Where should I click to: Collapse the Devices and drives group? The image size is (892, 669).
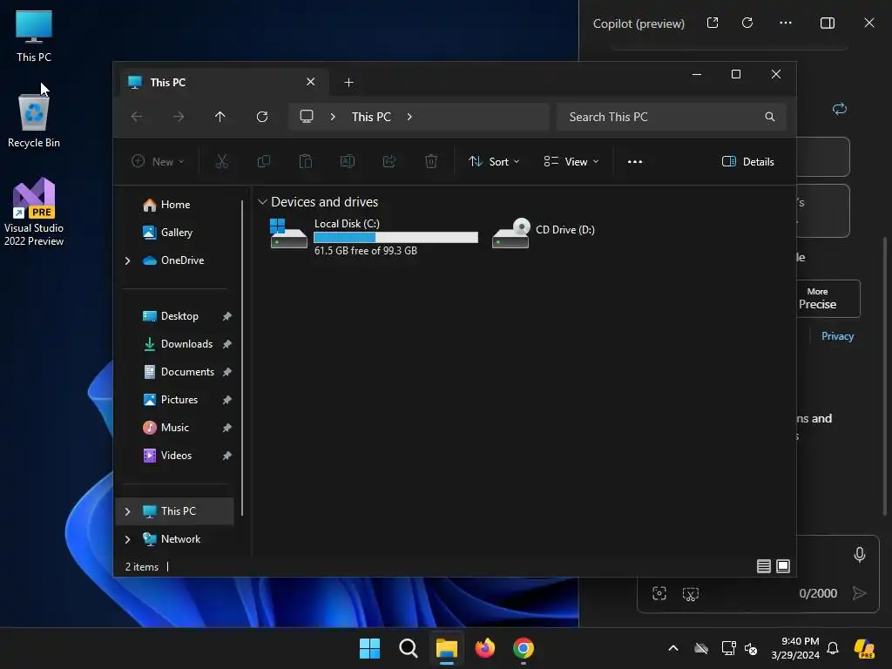262,202
